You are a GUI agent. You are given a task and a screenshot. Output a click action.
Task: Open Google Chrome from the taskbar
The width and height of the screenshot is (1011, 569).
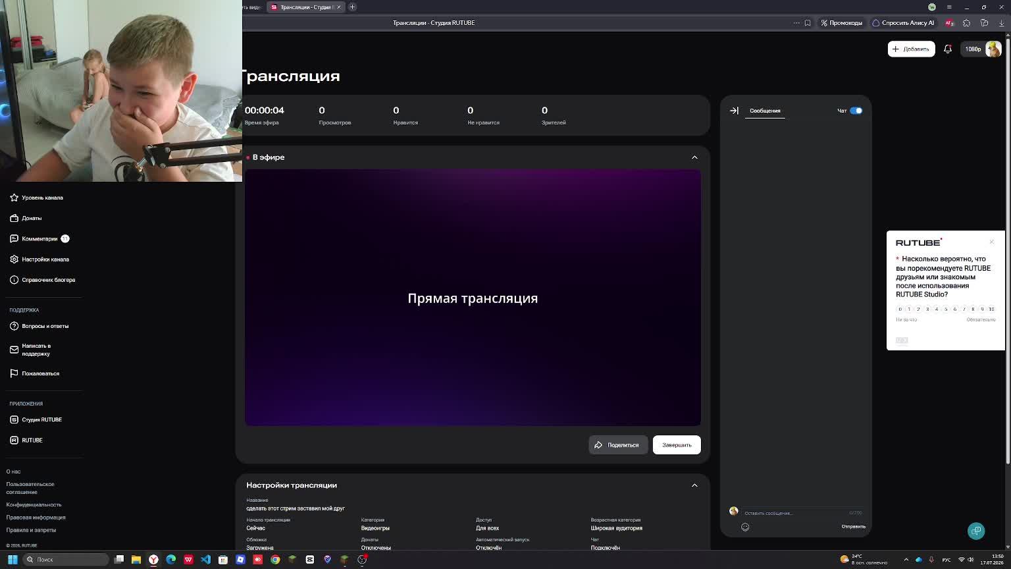(x=275, y=559)
